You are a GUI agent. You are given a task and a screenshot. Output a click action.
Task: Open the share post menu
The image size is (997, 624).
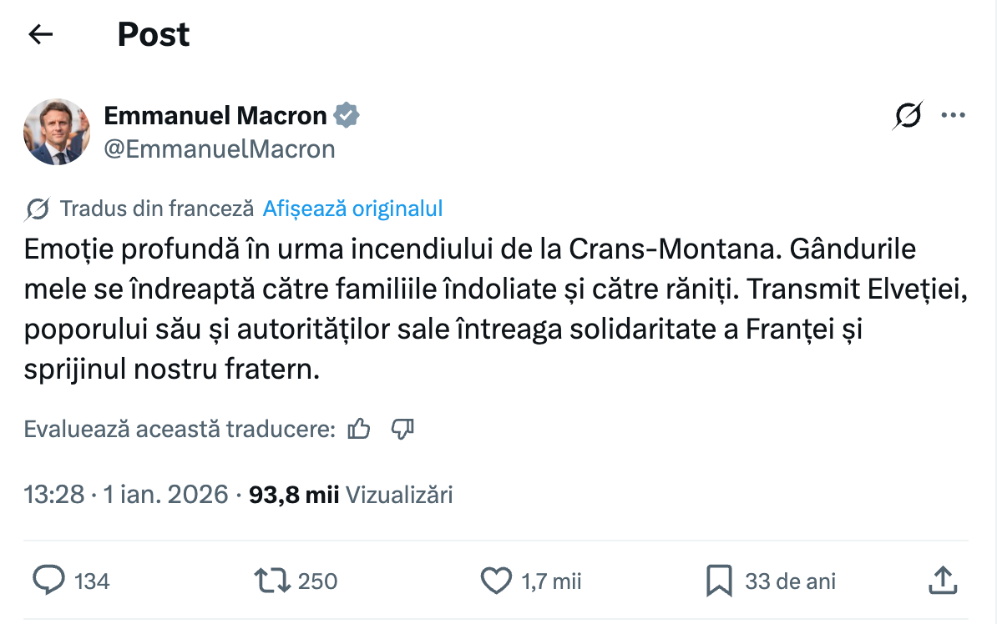point(942,580)
